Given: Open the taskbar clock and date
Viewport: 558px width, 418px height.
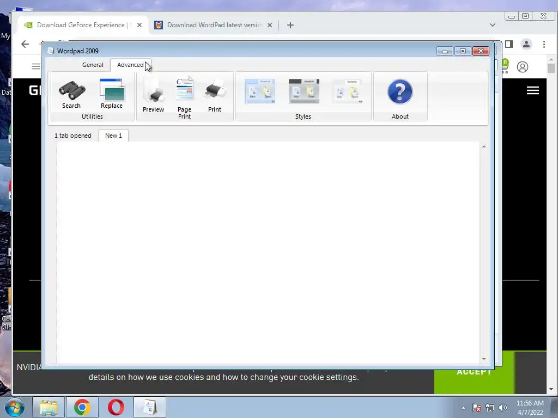Looking at the screenshot, I should point(530,408).
